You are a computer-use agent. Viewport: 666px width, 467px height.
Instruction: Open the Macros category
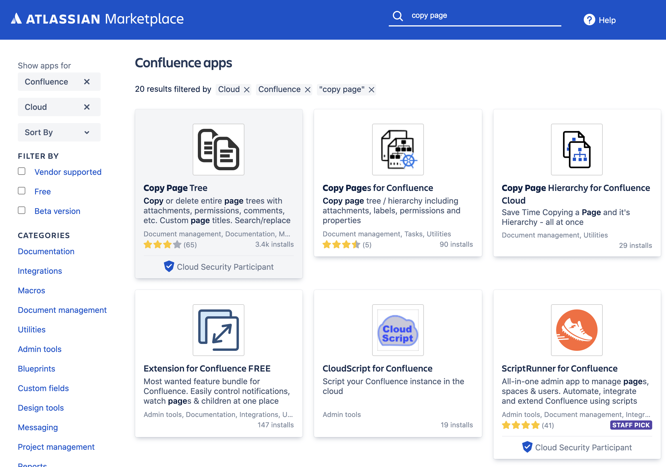point(31,290)
